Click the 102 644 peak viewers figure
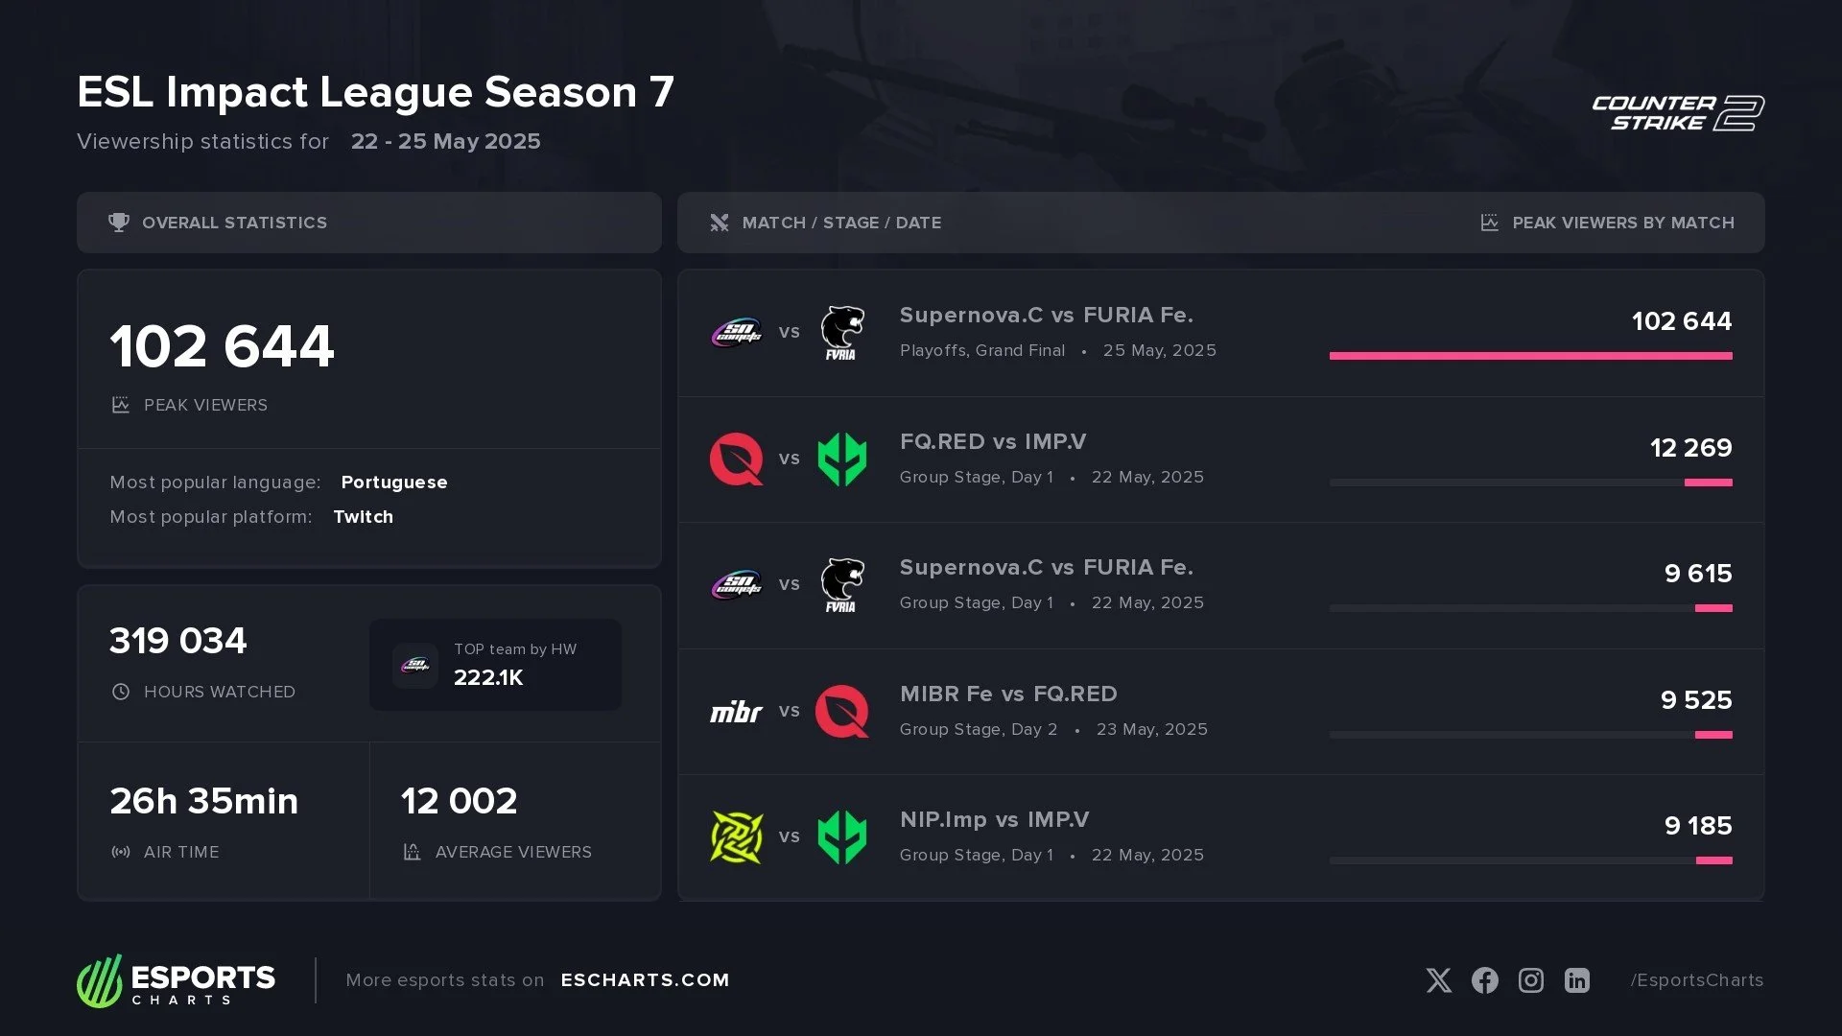The image size is (1842, 1036). 222,346
